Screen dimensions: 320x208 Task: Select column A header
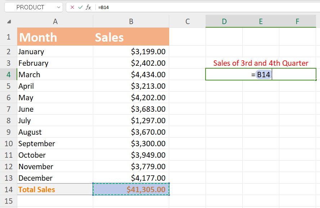[55, 21]
